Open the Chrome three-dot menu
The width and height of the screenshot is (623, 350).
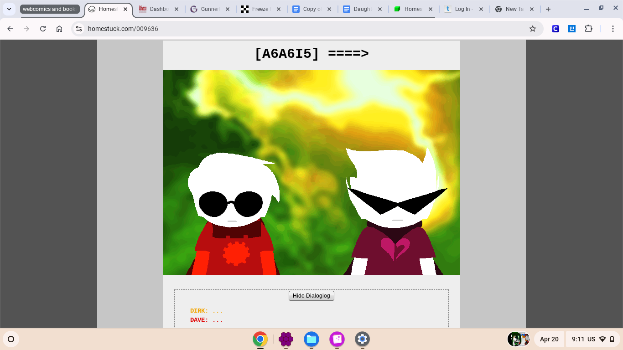pyautogui.click(x=613, y=29)
